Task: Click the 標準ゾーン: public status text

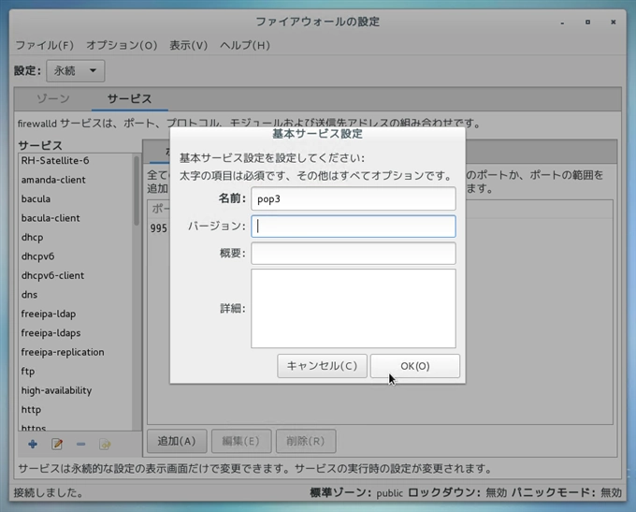Action: [356, 492]
